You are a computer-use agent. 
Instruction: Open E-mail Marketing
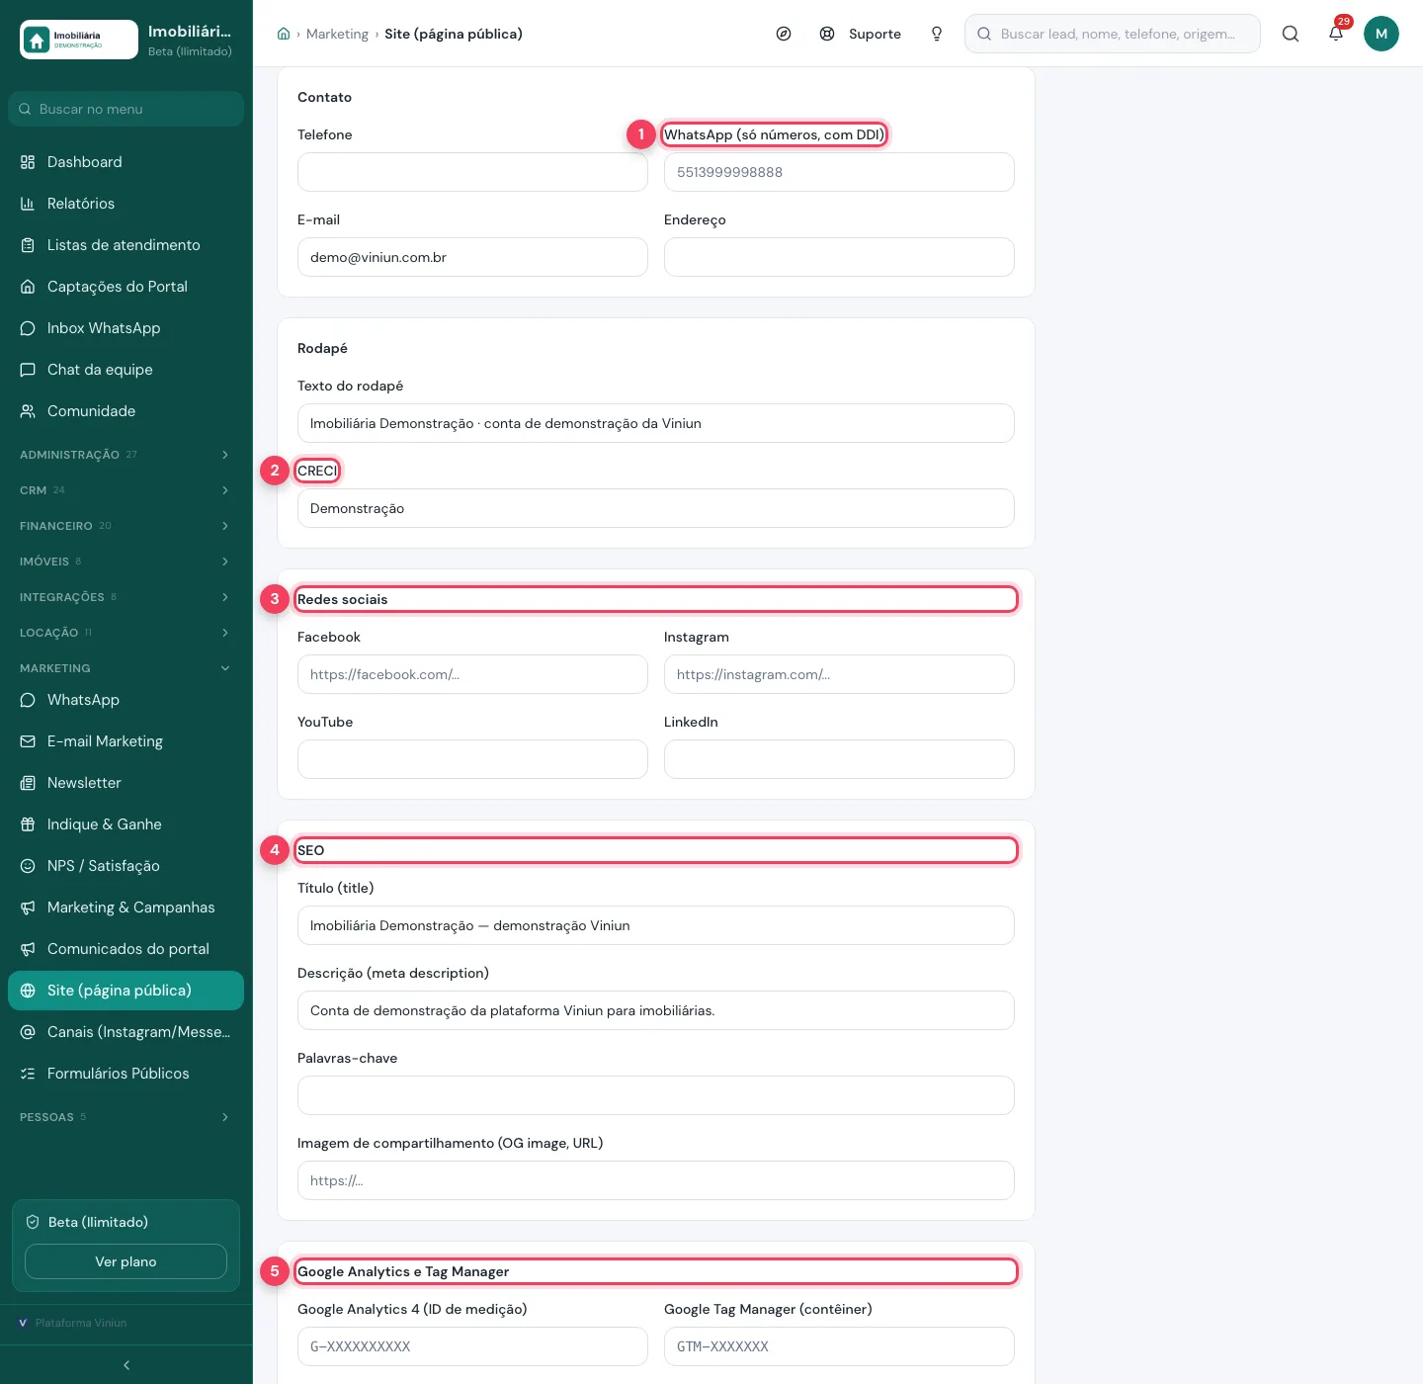coord(126,741)
